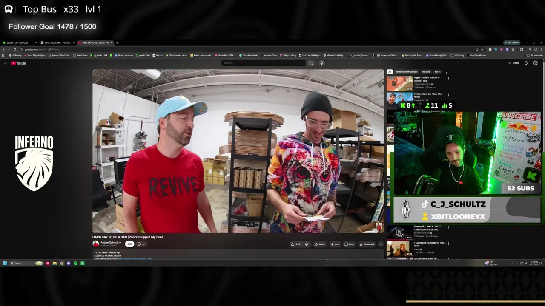Open the YouTube account avatar menu
This screenshot has width=545, height=306.
535,63
